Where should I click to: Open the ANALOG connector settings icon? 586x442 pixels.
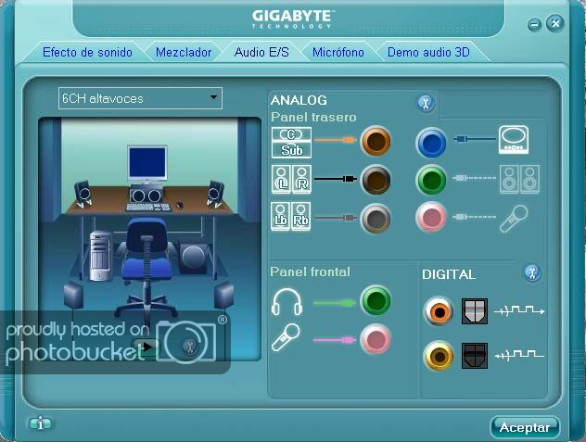tap(426, 103)
